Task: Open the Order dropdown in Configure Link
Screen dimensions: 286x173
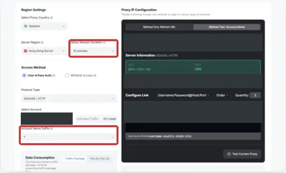Action: (x=222, y=95)
